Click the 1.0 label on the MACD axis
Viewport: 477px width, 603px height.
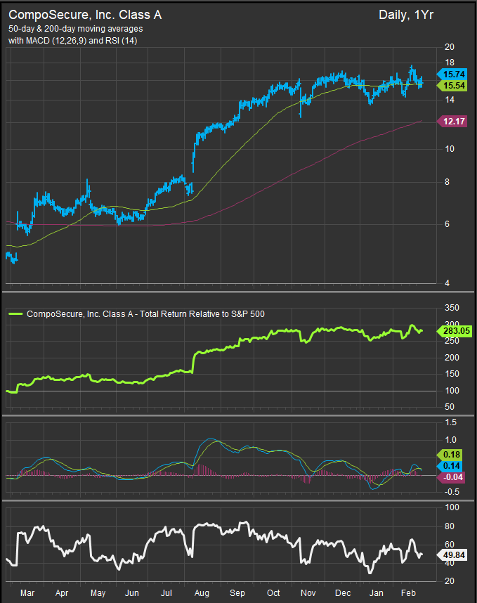coord(450,440)
